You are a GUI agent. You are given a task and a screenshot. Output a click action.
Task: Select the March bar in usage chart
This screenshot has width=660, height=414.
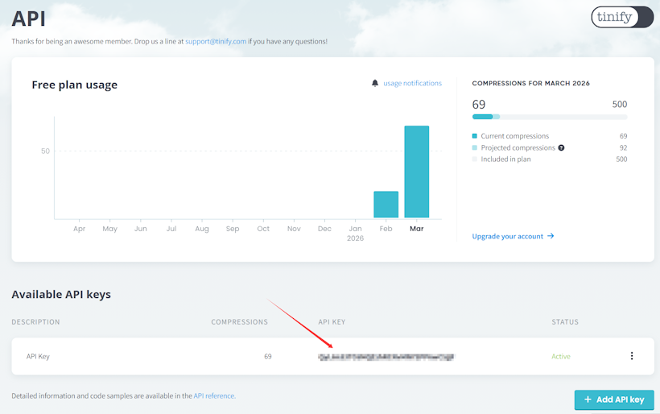tap(416, 172)
